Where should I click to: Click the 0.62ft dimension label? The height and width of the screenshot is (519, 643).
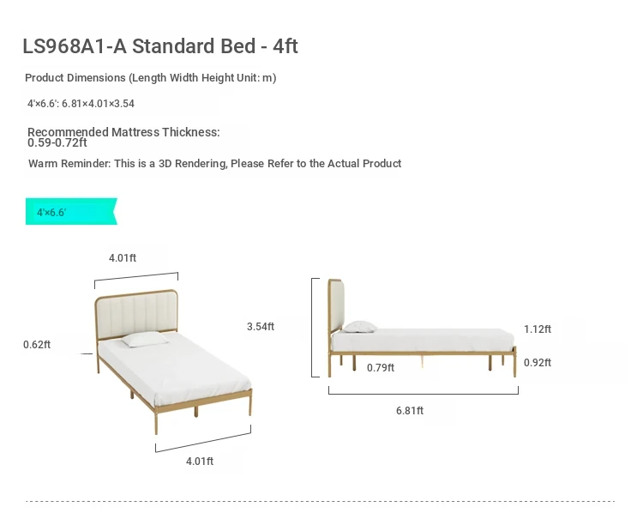point(37,345)
